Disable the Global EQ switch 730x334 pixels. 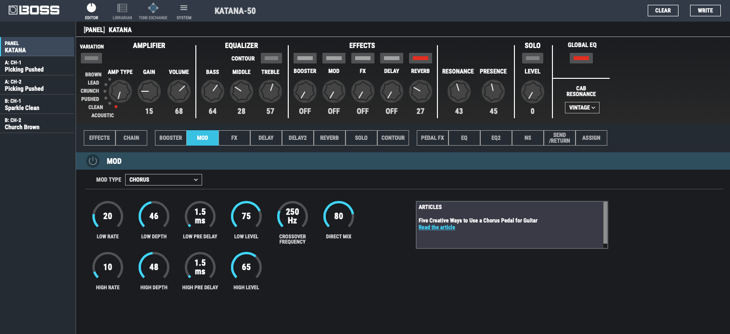(x=581, y=58)
